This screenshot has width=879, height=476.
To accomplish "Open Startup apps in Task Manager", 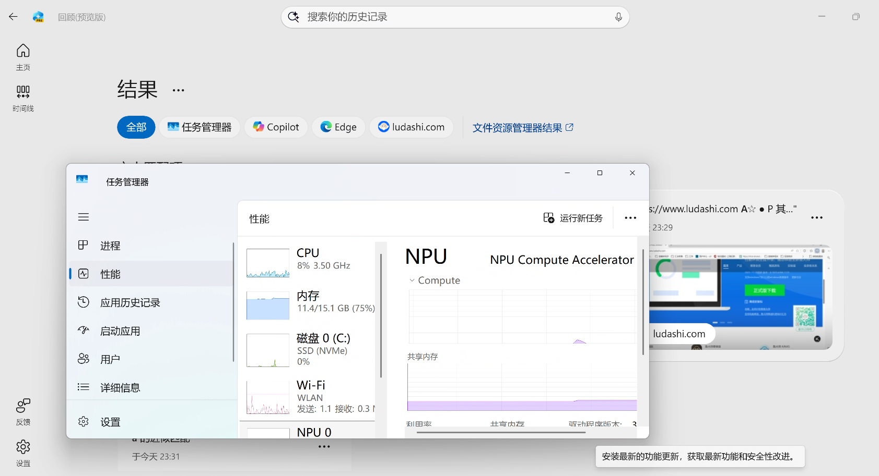I will pyautogui.click(x=150, y=331).
